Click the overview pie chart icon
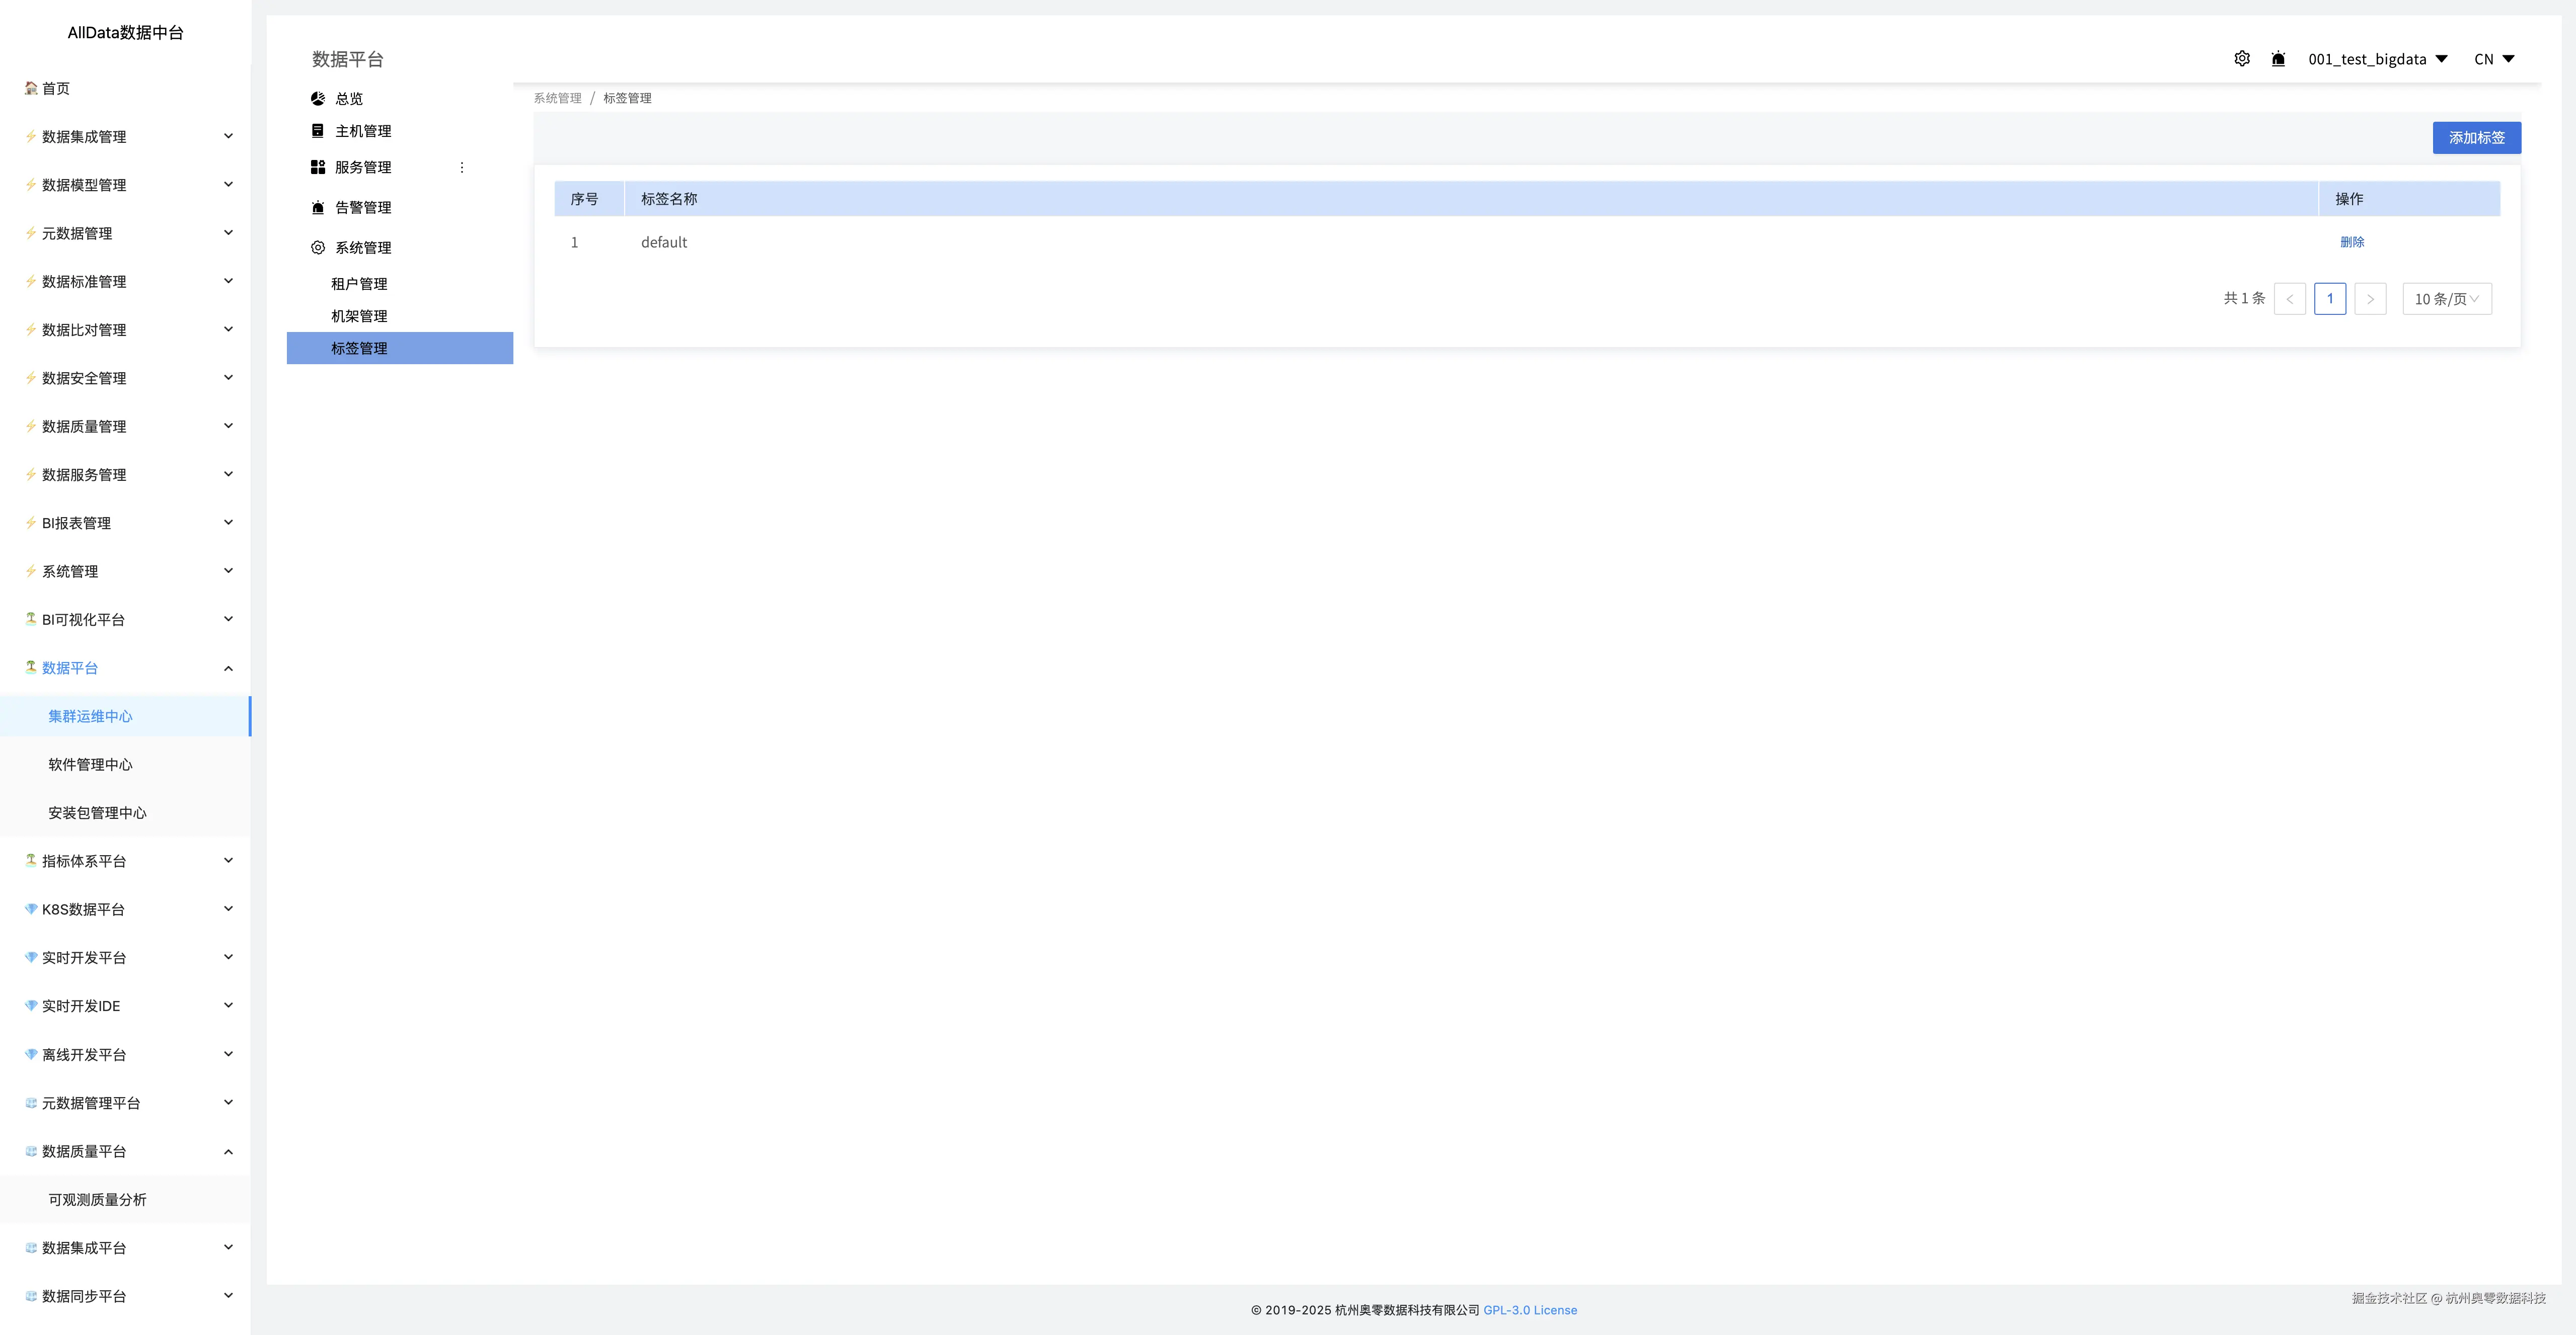This screenshot has height=1335, width=2576. click(318, 99)
